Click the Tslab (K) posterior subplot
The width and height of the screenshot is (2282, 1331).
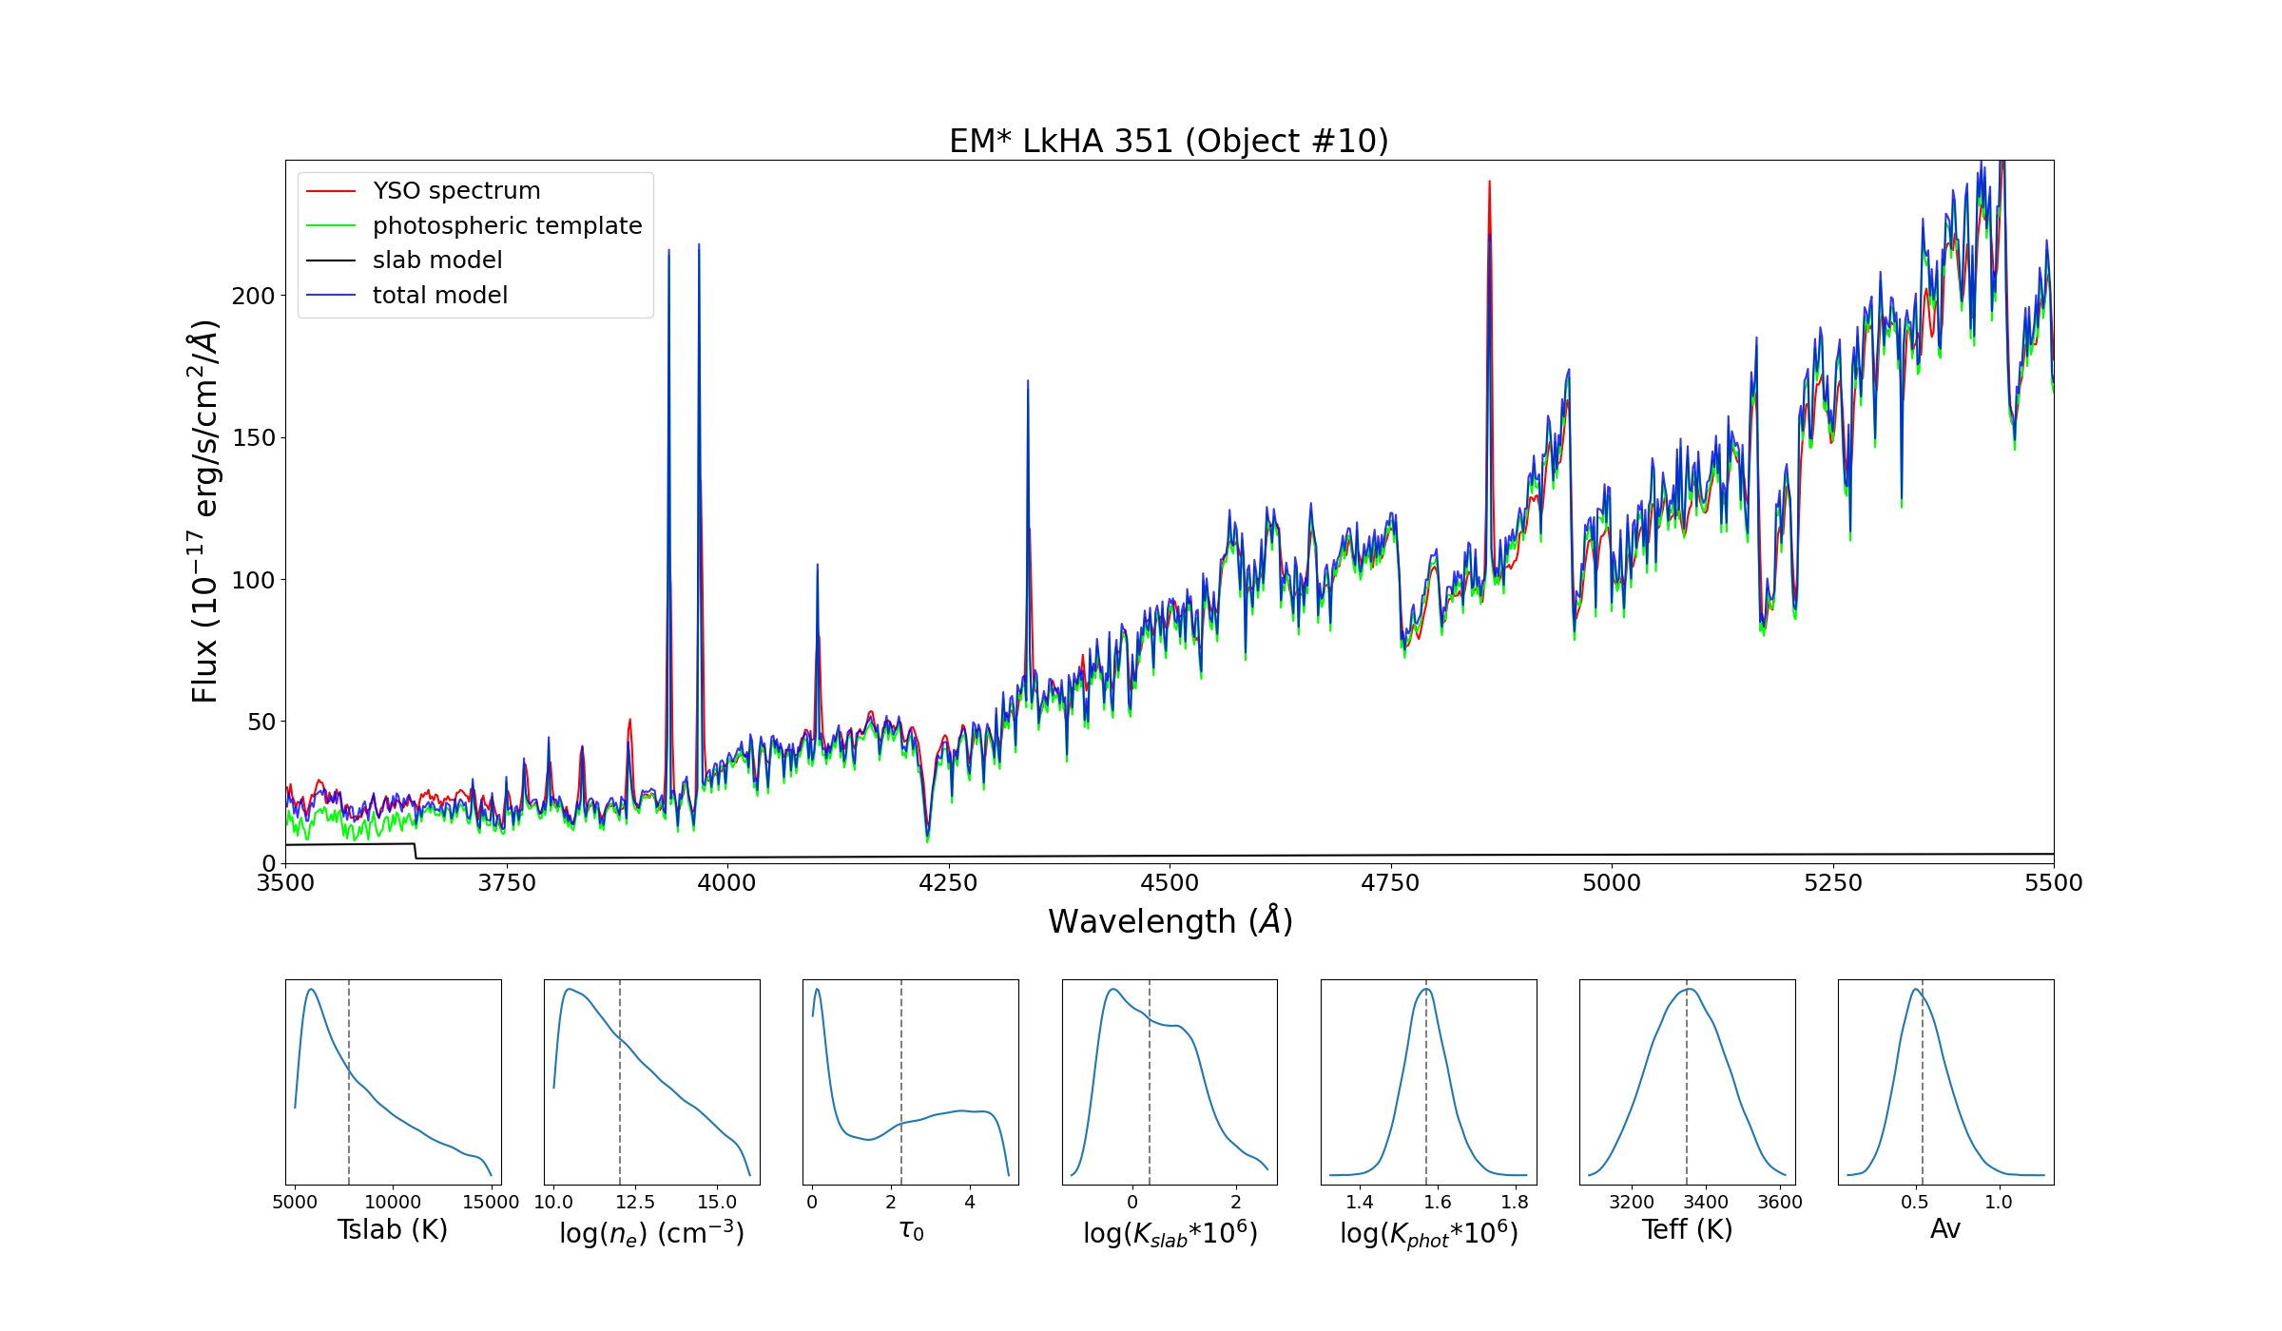393,1082
